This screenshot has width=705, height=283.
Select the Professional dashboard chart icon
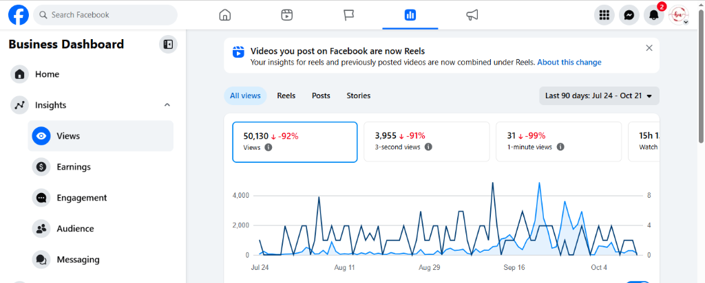(x=410, y=15)
